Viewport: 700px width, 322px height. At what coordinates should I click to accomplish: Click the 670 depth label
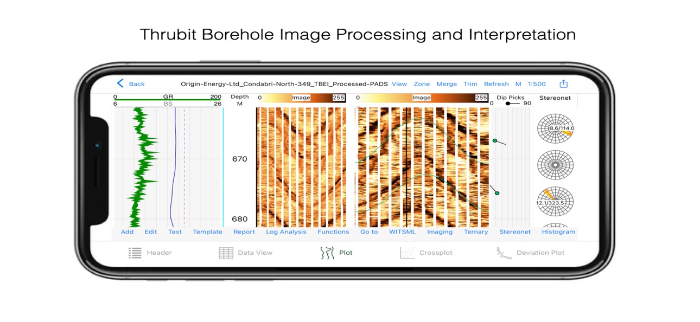pyautogui.click(x=239, y=159)
